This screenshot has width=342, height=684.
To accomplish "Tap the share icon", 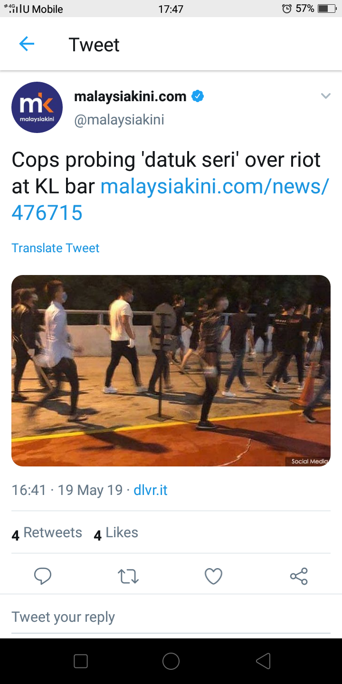I will tap(299, 576).
